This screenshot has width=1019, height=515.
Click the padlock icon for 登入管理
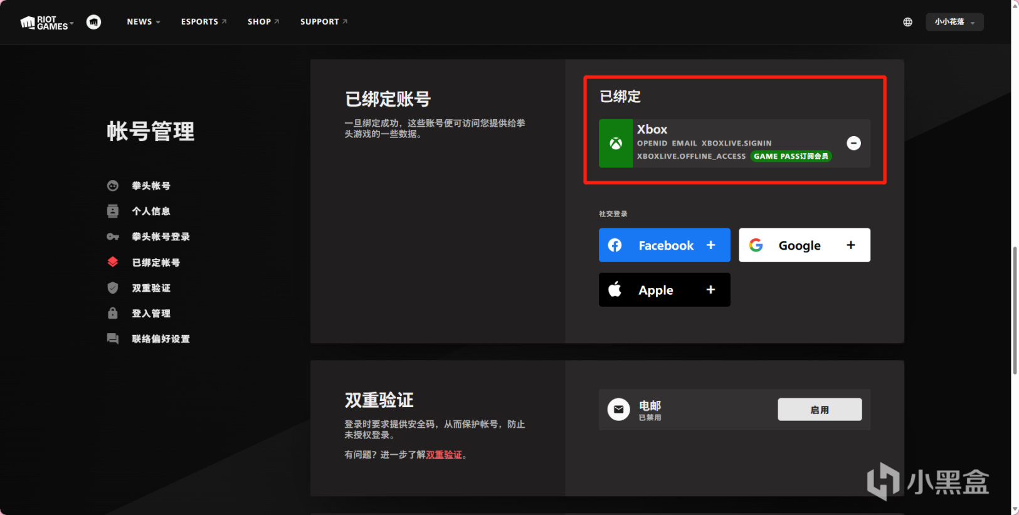click(113, 313)
